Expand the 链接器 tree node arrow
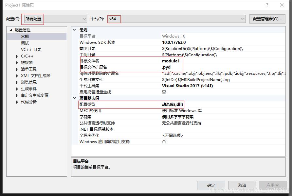Screen dimensions: 292x196 [17, 63]
